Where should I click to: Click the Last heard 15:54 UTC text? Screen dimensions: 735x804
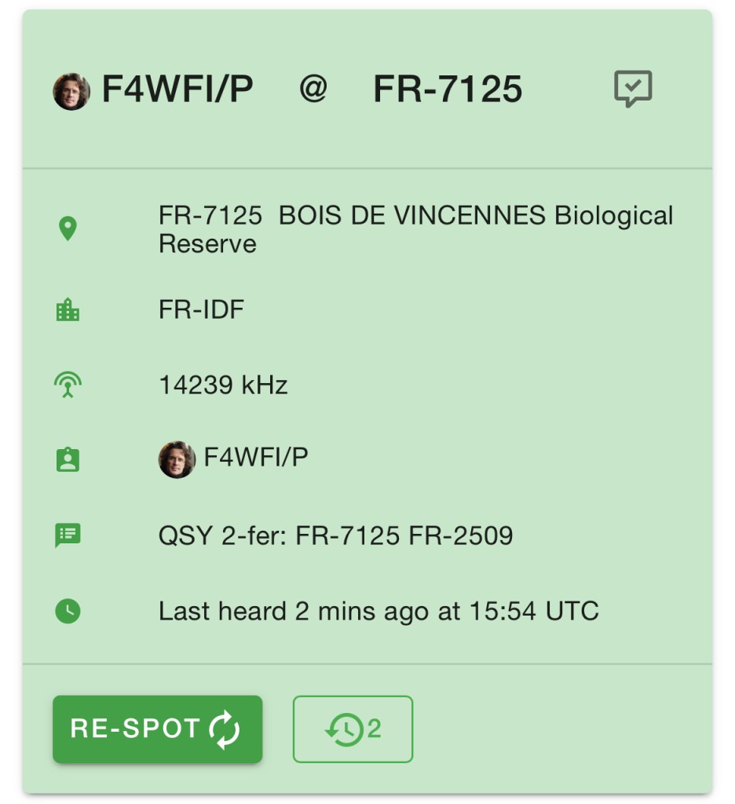pyautogui.click(x=378, y=611)
